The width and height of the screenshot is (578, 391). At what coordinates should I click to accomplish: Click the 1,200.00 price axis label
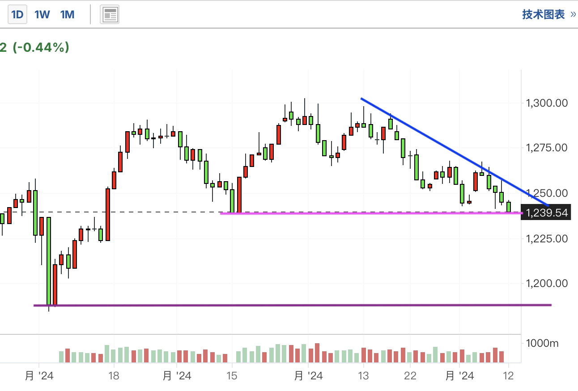coord(547,283)
